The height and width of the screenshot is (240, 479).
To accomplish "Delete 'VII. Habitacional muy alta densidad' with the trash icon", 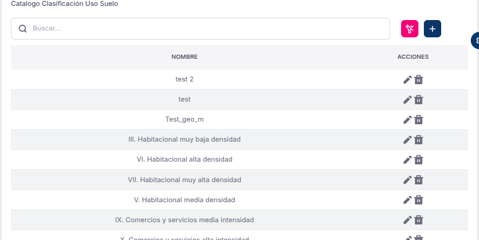I will (x=418, y=180).
